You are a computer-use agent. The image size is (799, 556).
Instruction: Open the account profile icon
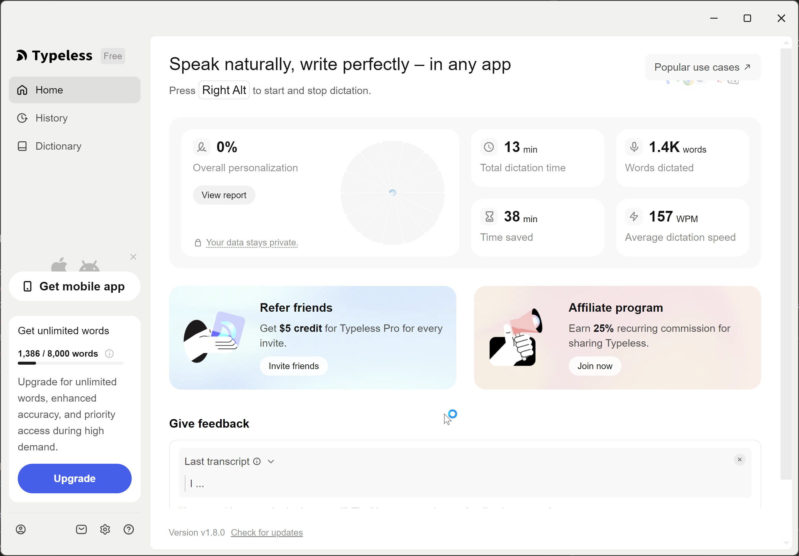(x=21, y=530)
